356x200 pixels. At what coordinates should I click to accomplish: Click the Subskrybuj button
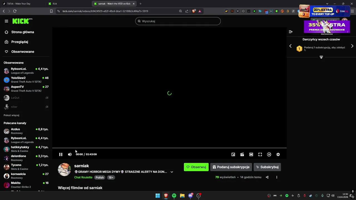point(267,167)
